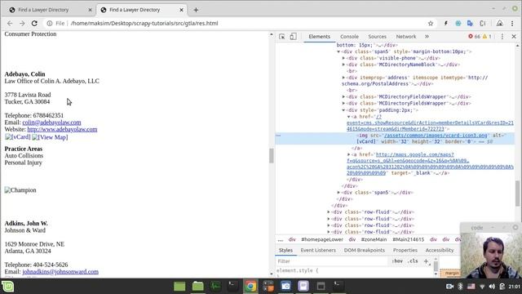Click the page vertical scrollbar thumb

pyautogui.click(x=272, y=155)
